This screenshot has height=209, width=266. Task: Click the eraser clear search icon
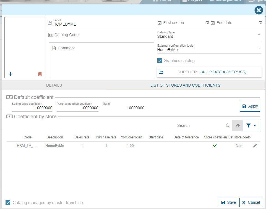pyautogui.click(x=238, y=125)
